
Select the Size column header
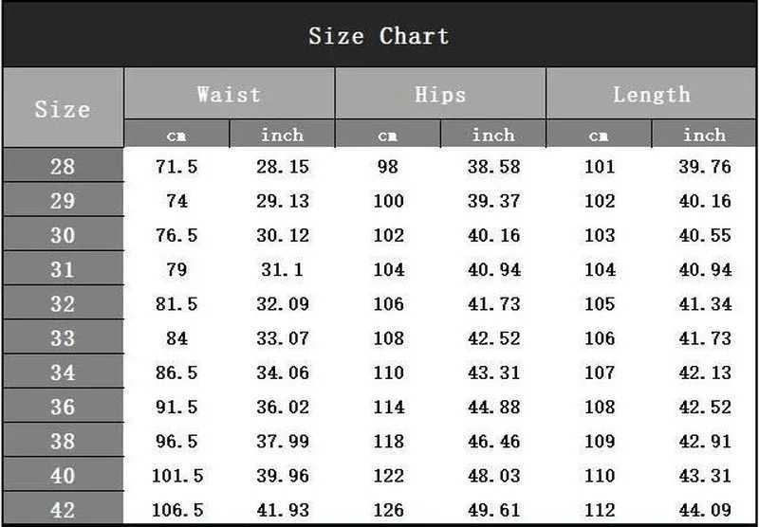pyautogui.click(x=63, y=108)
